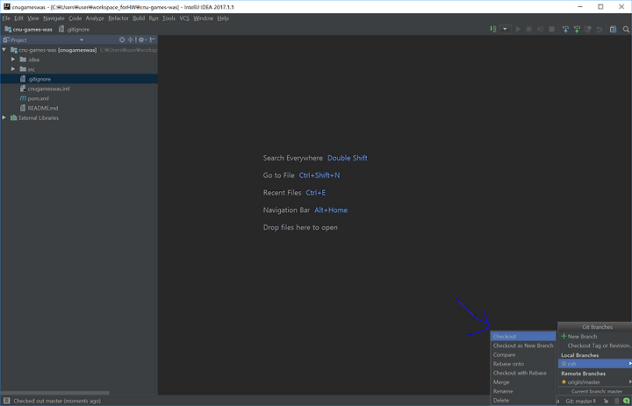Click the Run with Coverage icon

coord(541,29)
